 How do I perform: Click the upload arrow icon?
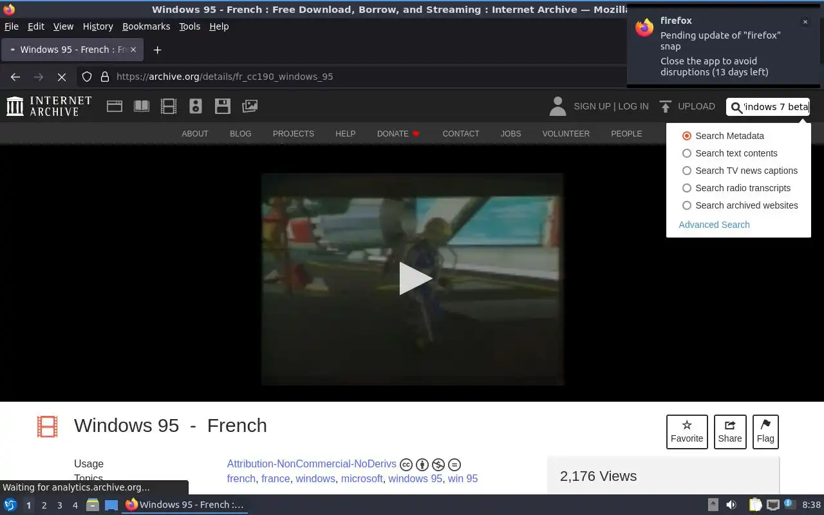(x=666, y=106)
